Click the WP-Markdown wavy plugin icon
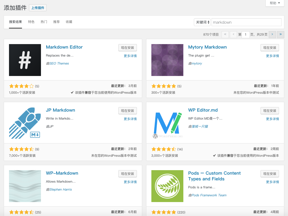 (25, 186)
